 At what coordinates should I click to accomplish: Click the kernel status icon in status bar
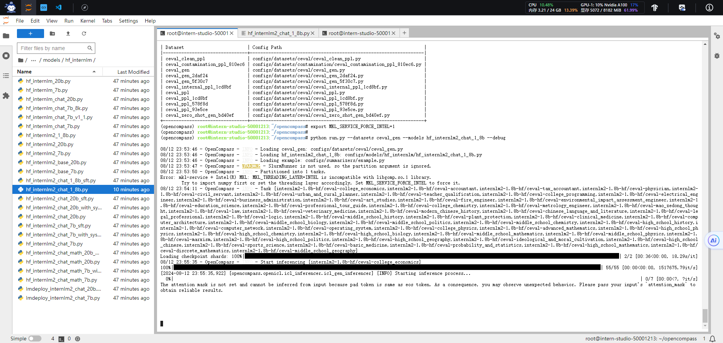pyautogui.click(x=78, y=339)
